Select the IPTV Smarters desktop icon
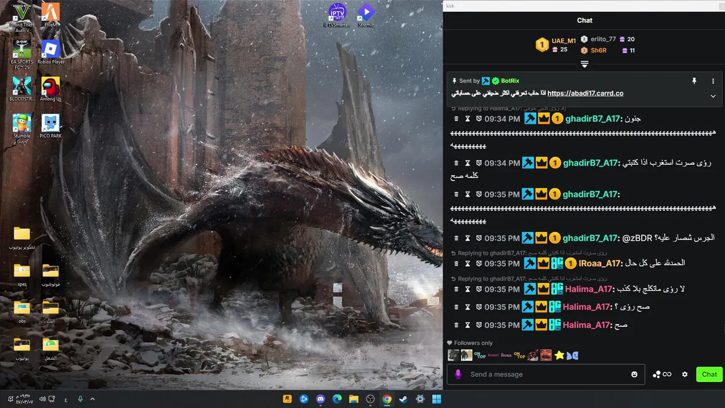Screen dimensions: 725x408 [338, 15]
